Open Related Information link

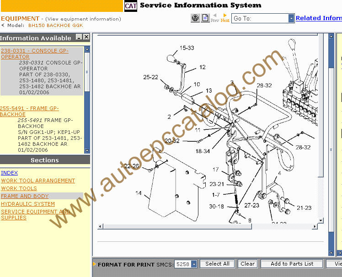point(319,18)
